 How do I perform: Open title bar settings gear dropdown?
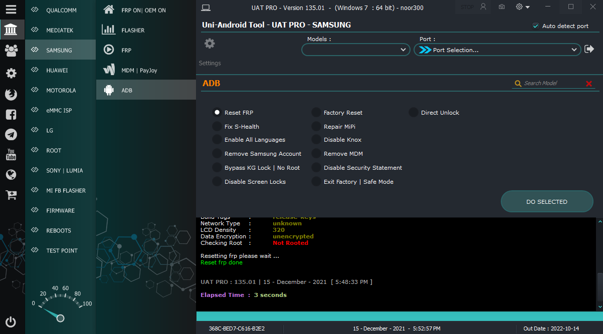click(523, 7)
